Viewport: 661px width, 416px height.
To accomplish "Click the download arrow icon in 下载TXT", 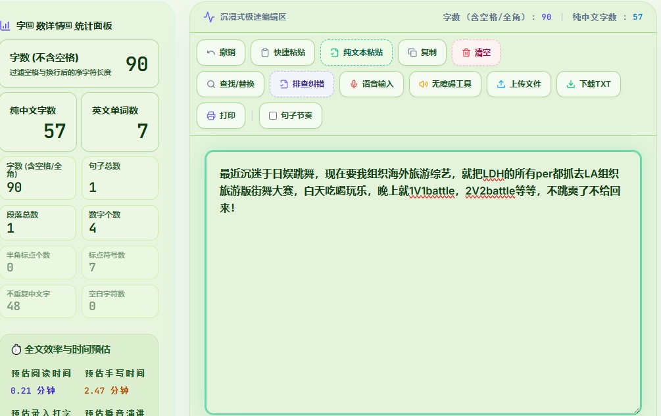I will pos(571,84).
